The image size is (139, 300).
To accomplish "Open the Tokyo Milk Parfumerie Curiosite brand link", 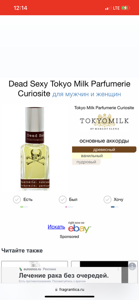I will point(104,108).
